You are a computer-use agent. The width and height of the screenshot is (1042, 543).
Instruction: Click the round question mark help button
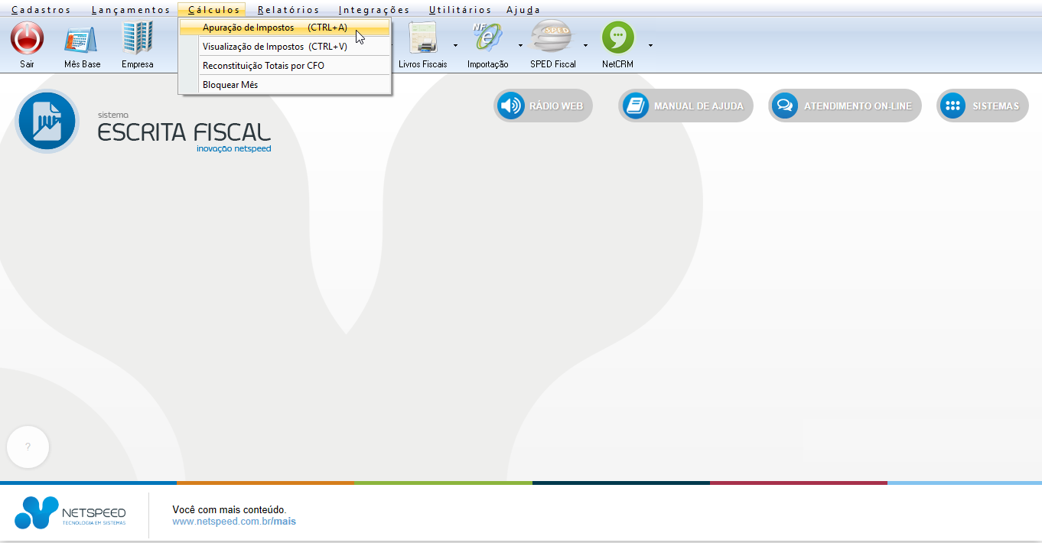(28, 447)
